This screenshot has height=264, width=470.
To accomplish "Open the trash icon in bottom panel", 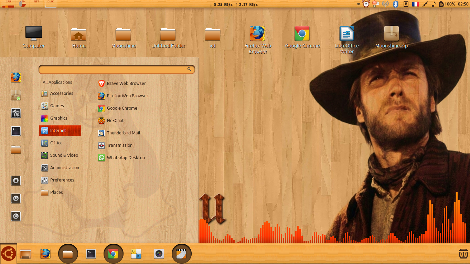I will (463, 254).
